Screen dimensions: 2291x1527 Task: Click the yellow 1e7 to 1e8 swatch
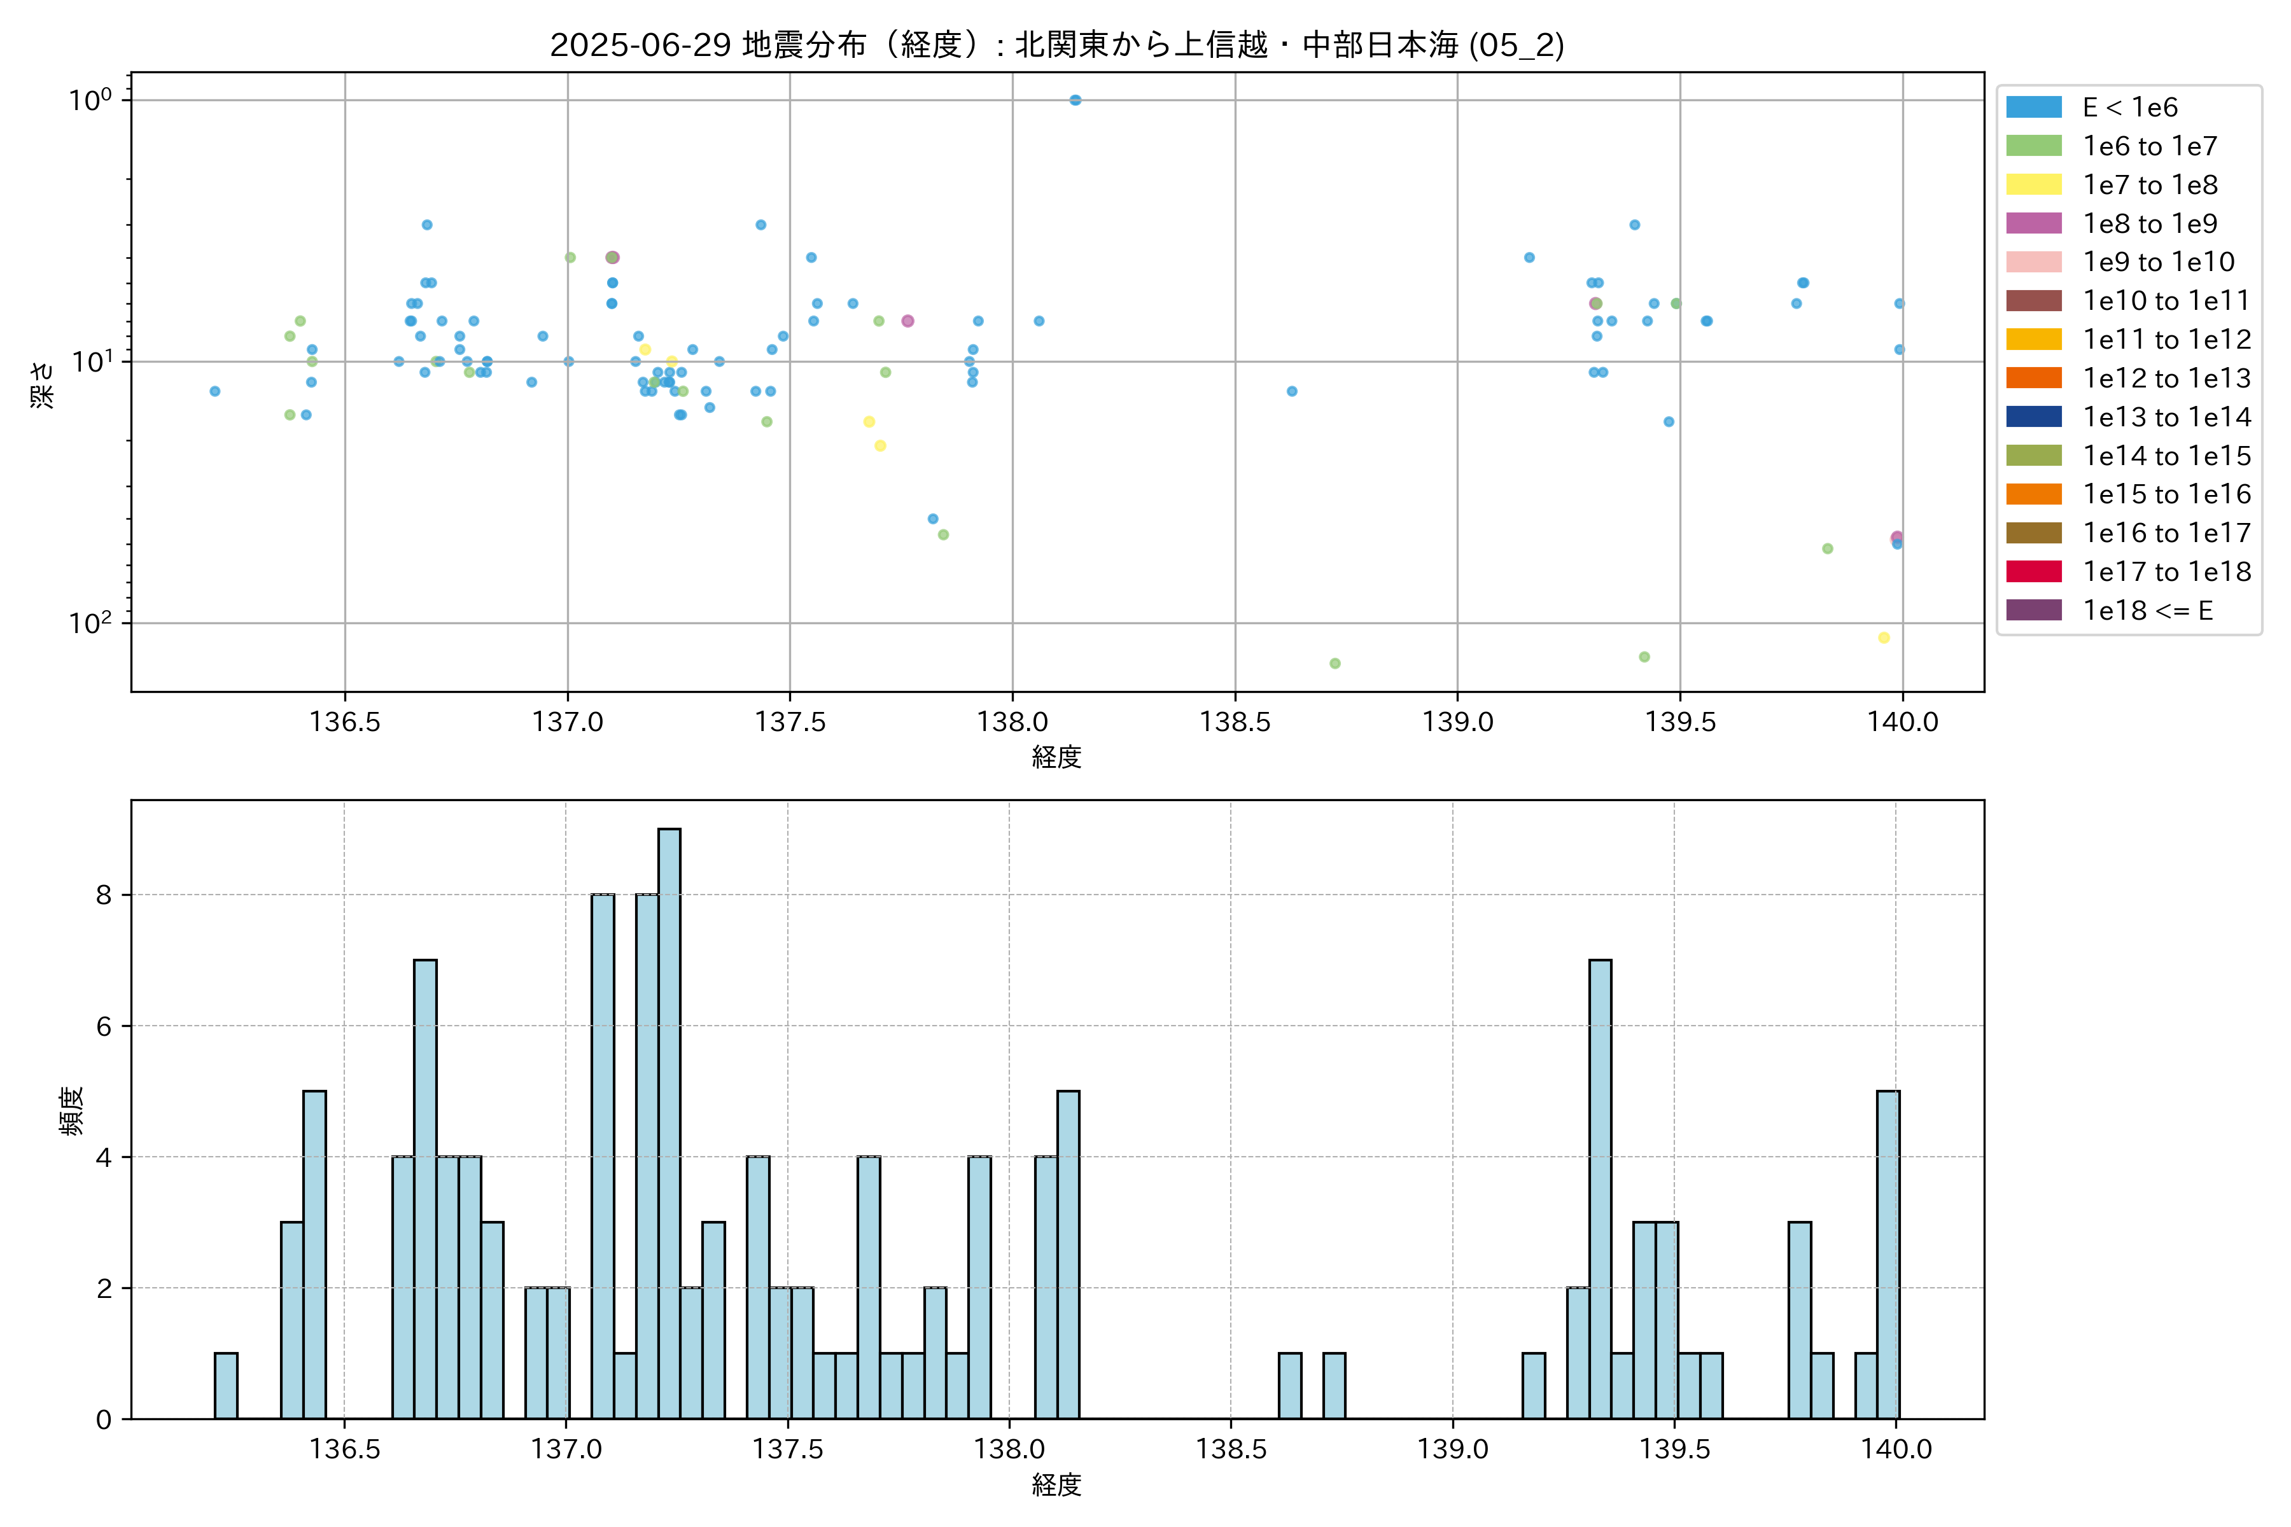coord(2033,185)
